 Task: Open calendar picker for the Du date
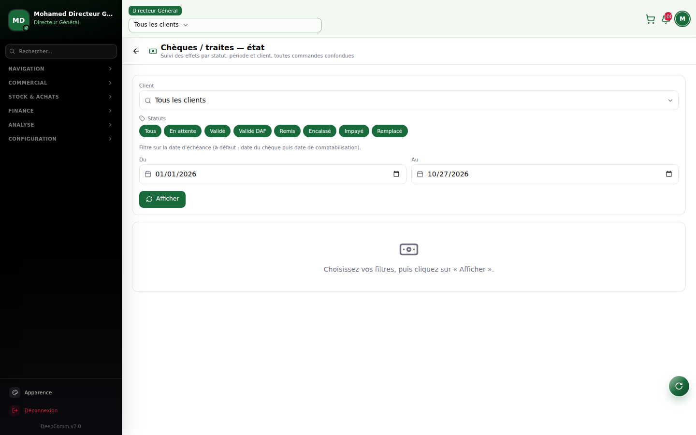396,174
